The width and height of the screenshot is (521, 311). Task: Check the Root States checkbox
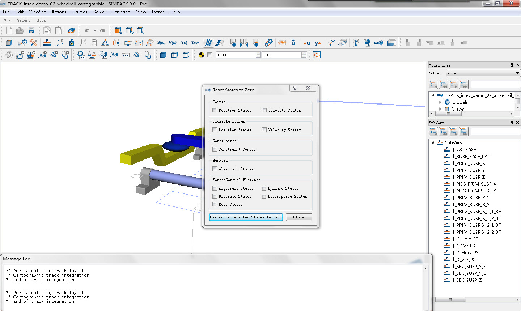(x=215, y=204)
